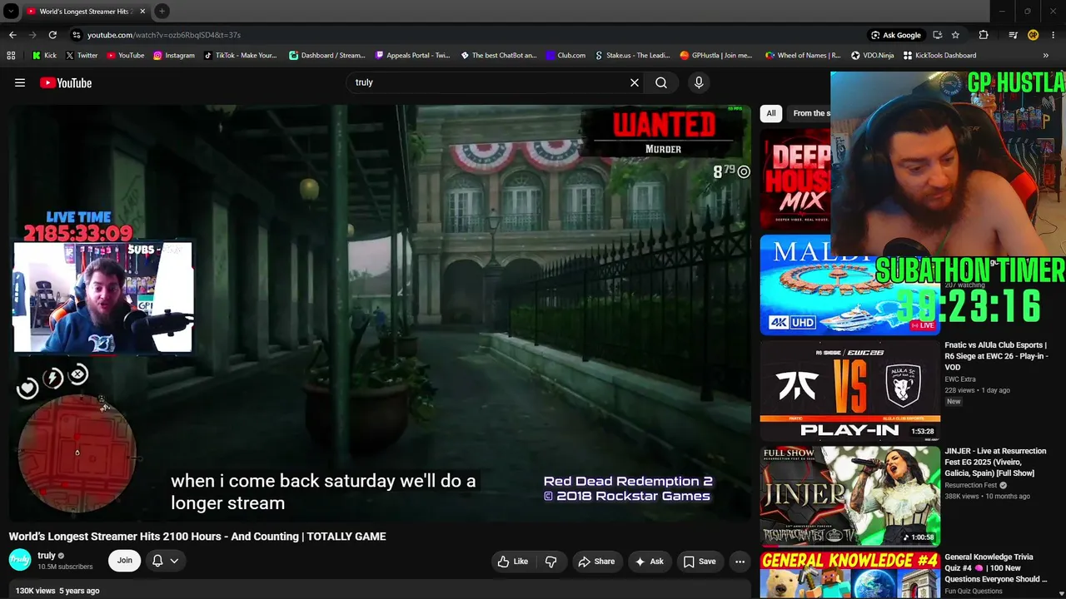This screenshot has width=1066, height=599.
Task: Select the 'From the s...' filter chip
Action: (x=809, y=113)
